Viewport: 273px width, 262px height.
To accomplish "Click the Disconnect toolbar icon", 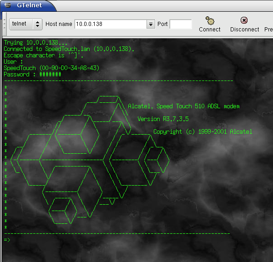I will click(x=244, y=20).
